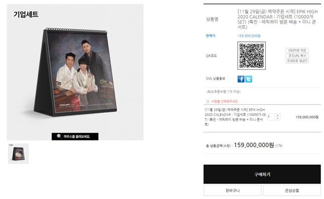
Task: Copy the code URL with 코드URL 복사
Action: 297,56
